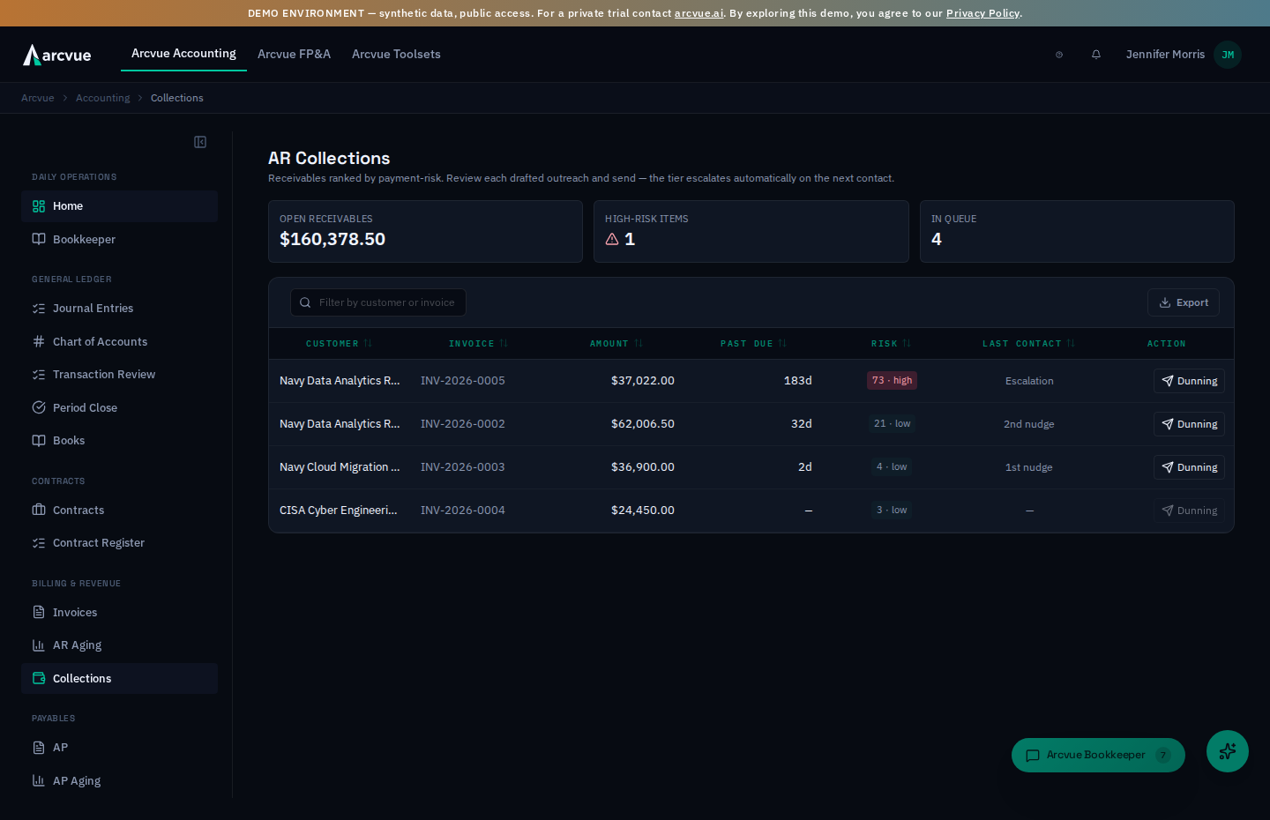The width and height of the screenshot is (1270, 820).
Task: Switch to Arcvue FP&A tab
Action: click(294, 55)
